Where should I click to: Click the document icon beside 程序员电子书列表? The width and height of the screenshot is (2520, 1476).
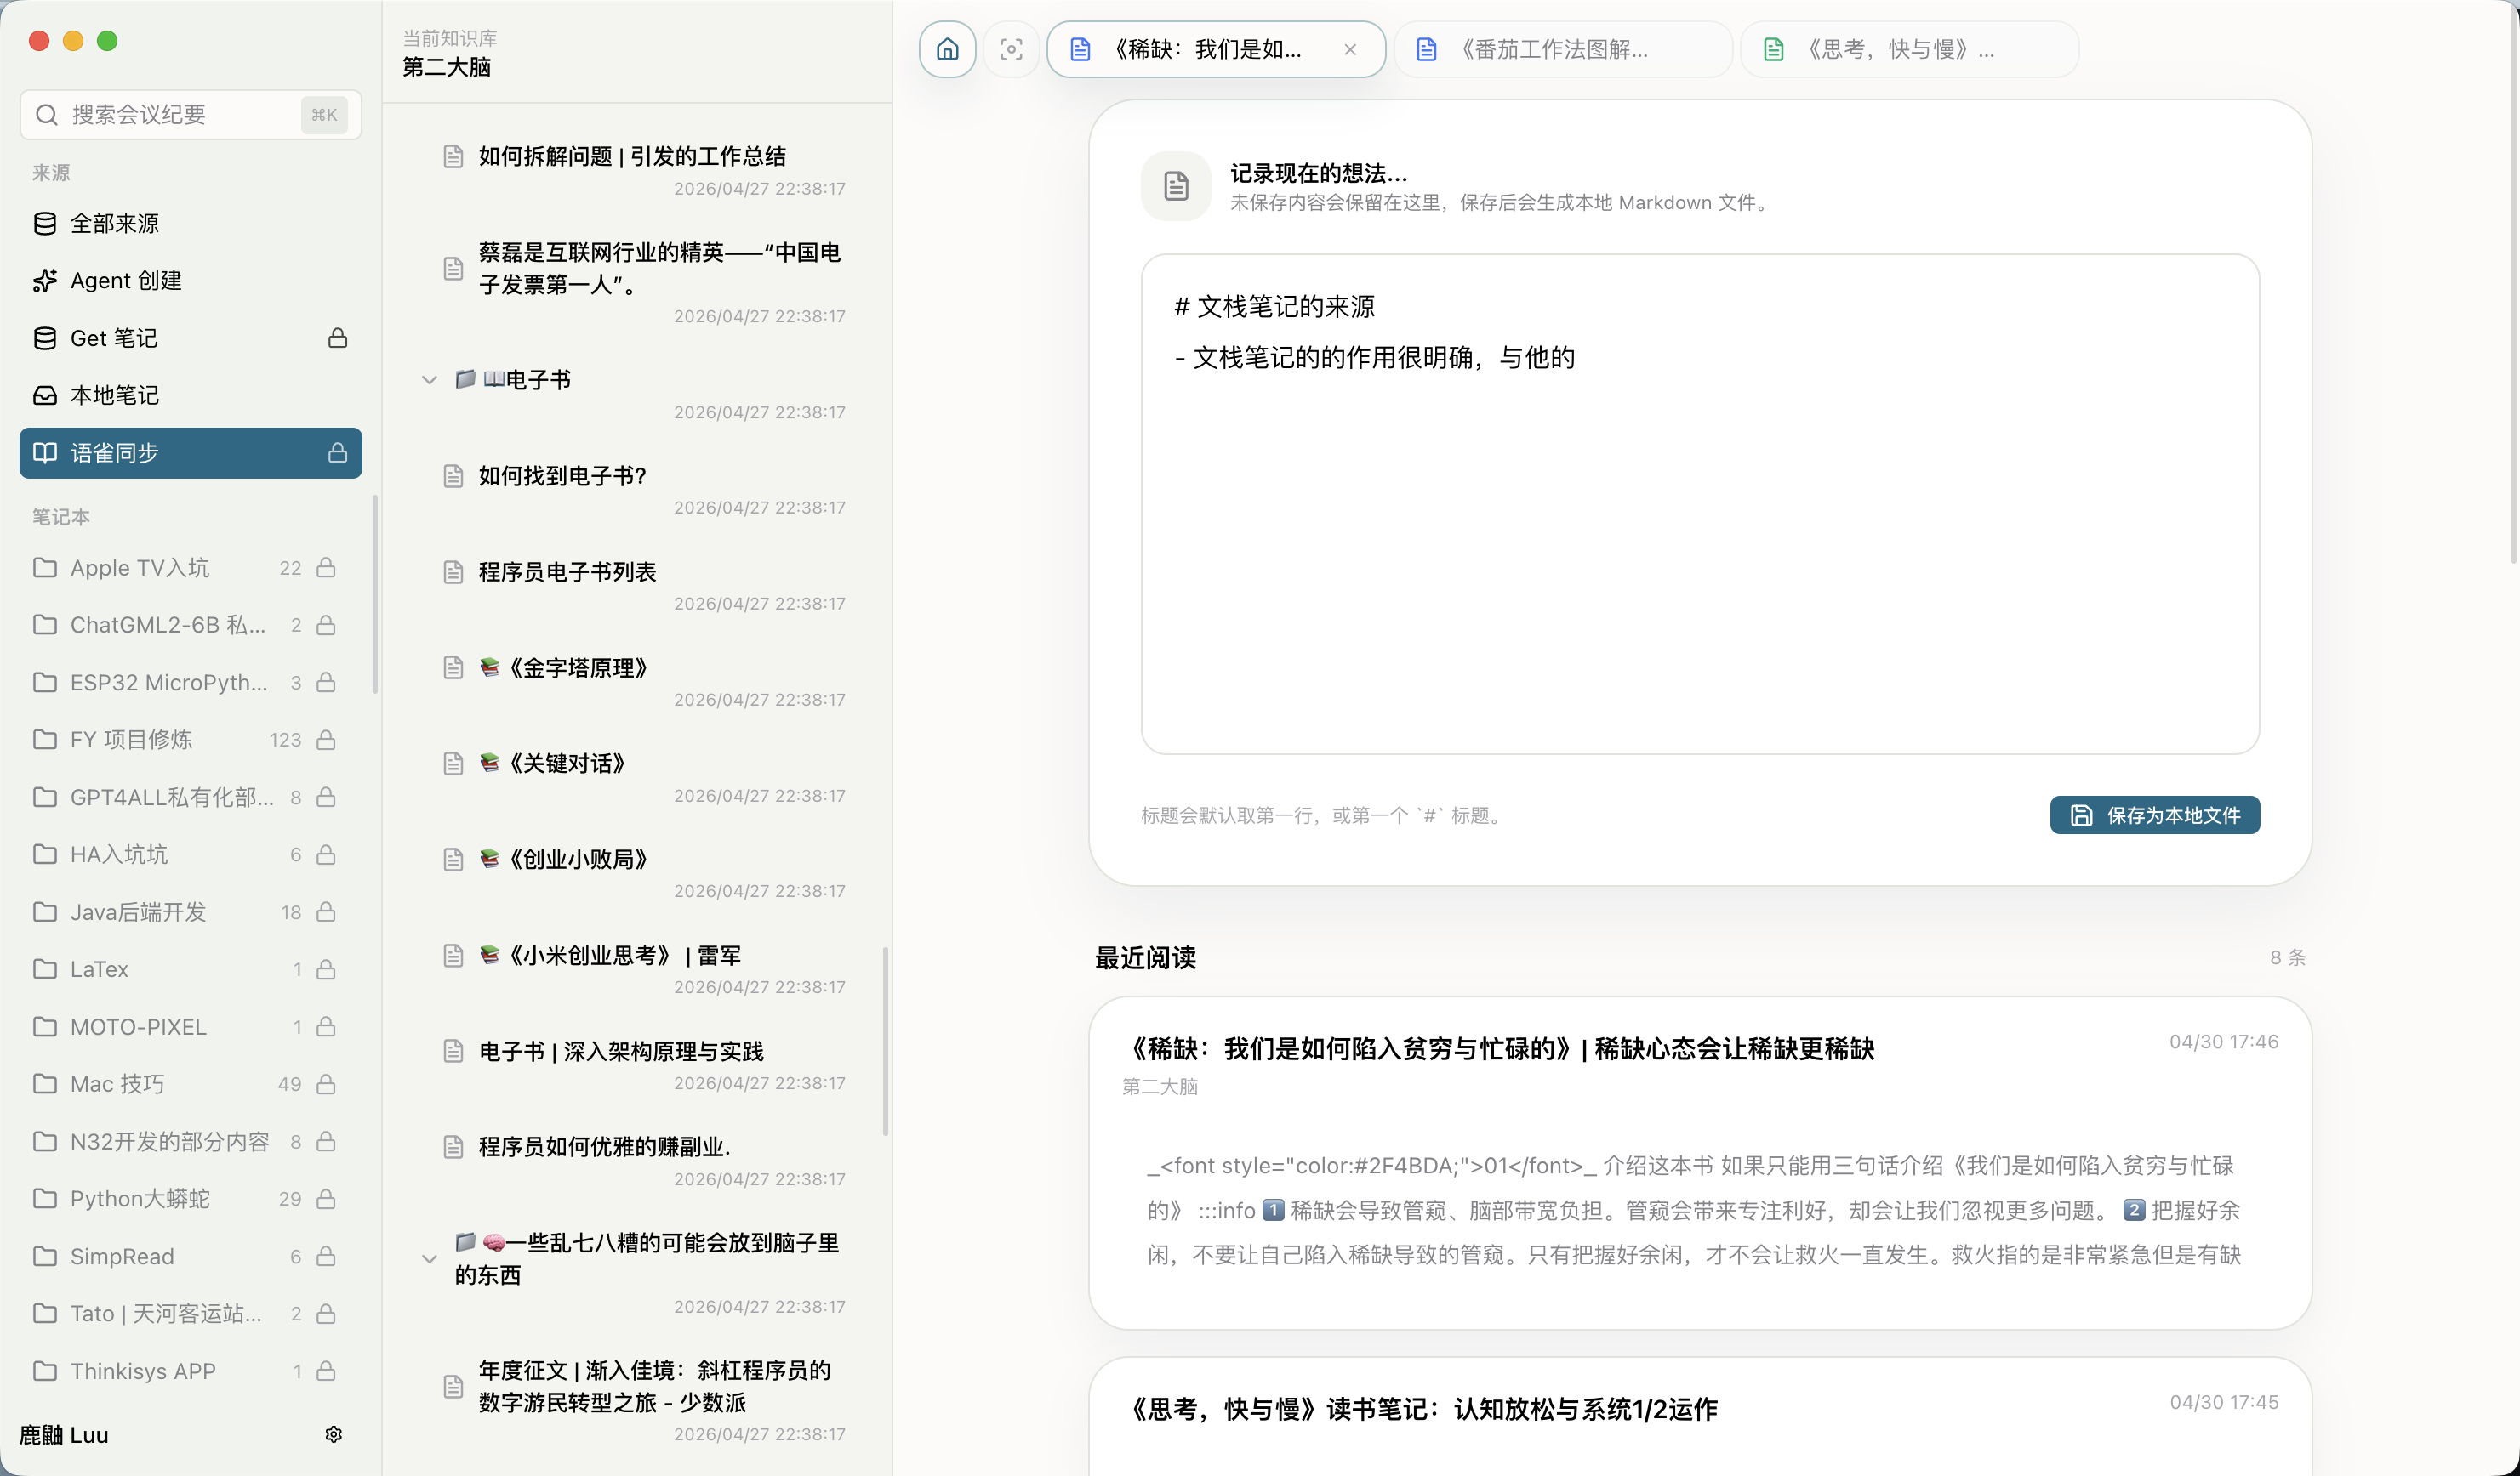coord(453,571)
